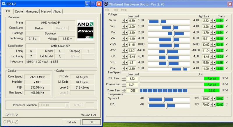Click the Multiplier value x 10.5

[37, 82]
